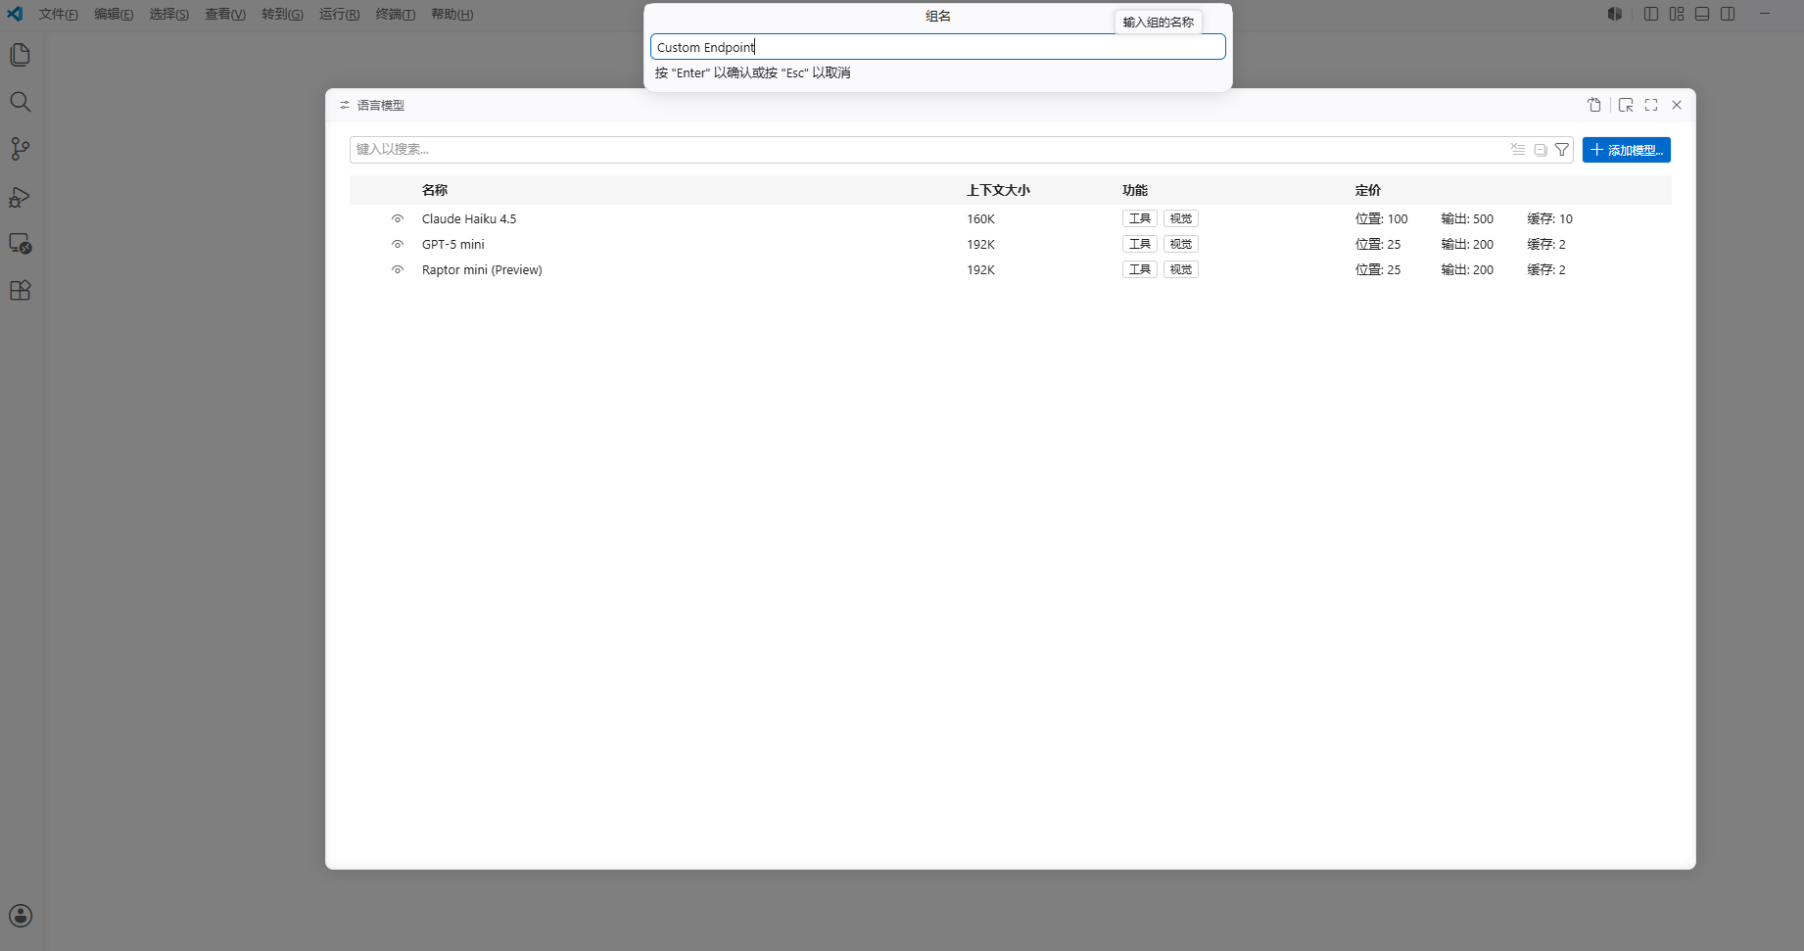Image resolution: width=1804 pixels, height=951 pixels.
Task: Toggle visibility of Raptor mini (Preview)
Action: (398, 269)
